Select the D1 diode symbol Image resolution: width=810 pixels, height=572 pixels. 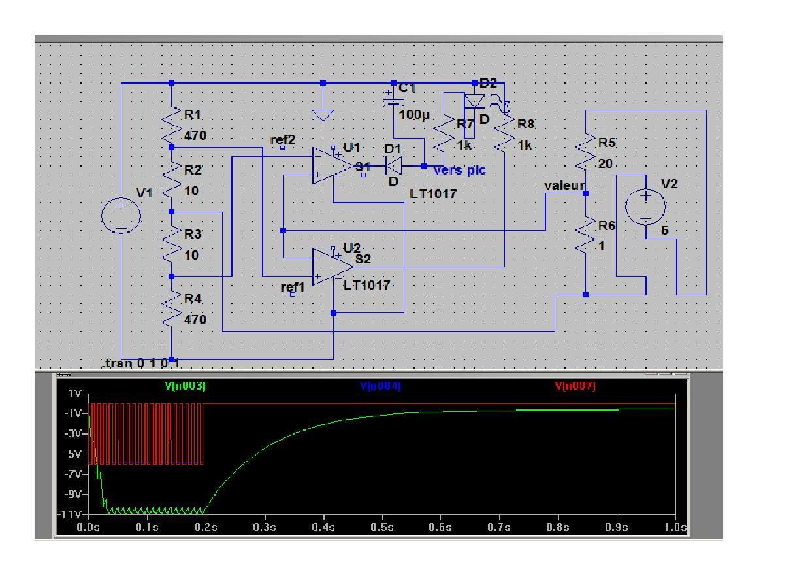[393, 166]
